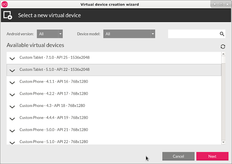Close the Virtual device creation wizard window
The width and height of the screenshot is (232, 164).
(227, 4)
